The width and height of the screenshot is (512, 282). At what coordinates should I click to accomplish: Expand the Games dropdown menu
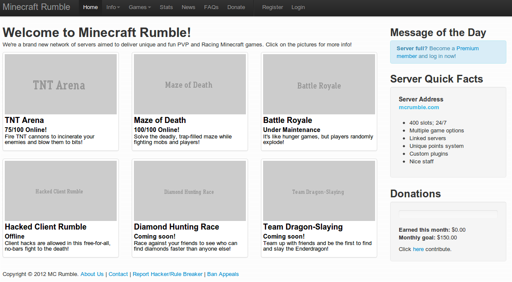[x=140, y=7]
